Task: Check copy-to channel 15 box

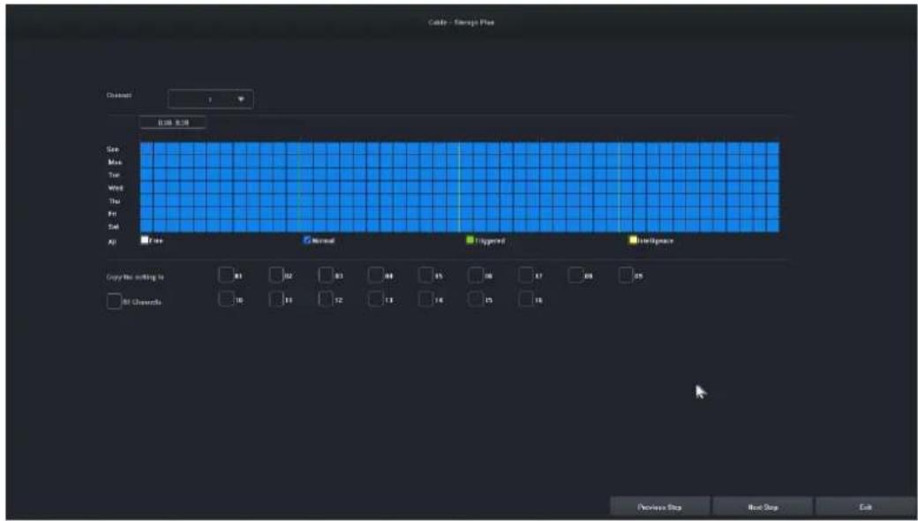Action: tap(476, 299)
